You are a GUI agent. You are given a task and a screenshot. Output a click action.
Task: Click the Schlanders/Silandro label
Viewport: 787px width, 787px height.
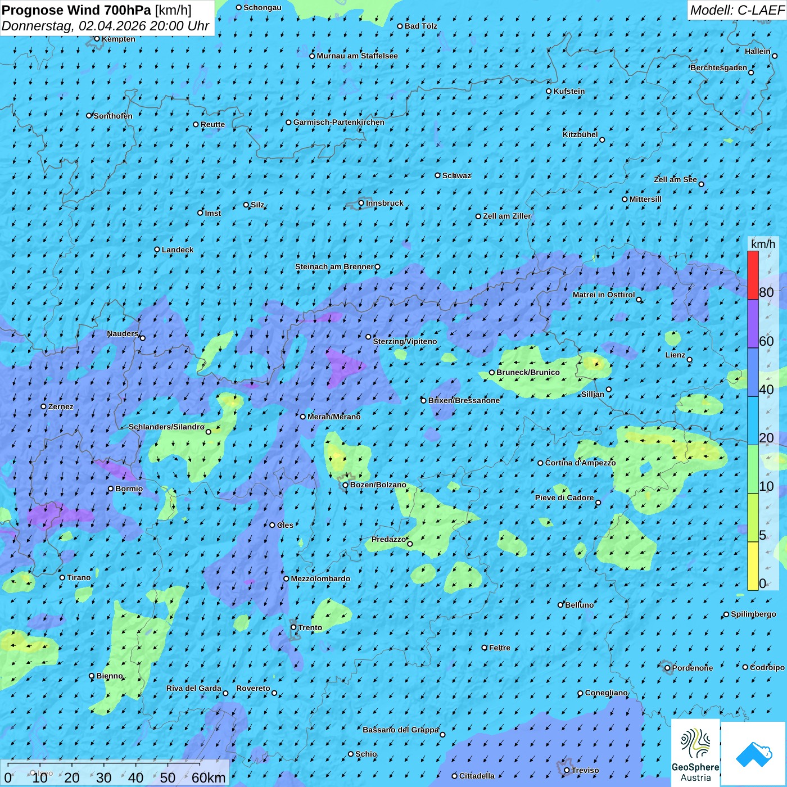166,427
